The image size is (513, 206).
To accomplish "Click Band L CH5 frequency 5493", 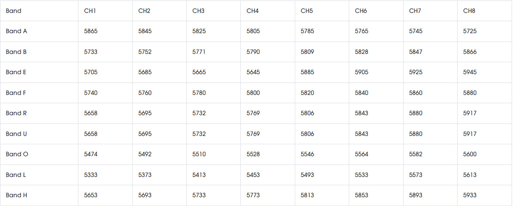I will click(x=307, y=175).
